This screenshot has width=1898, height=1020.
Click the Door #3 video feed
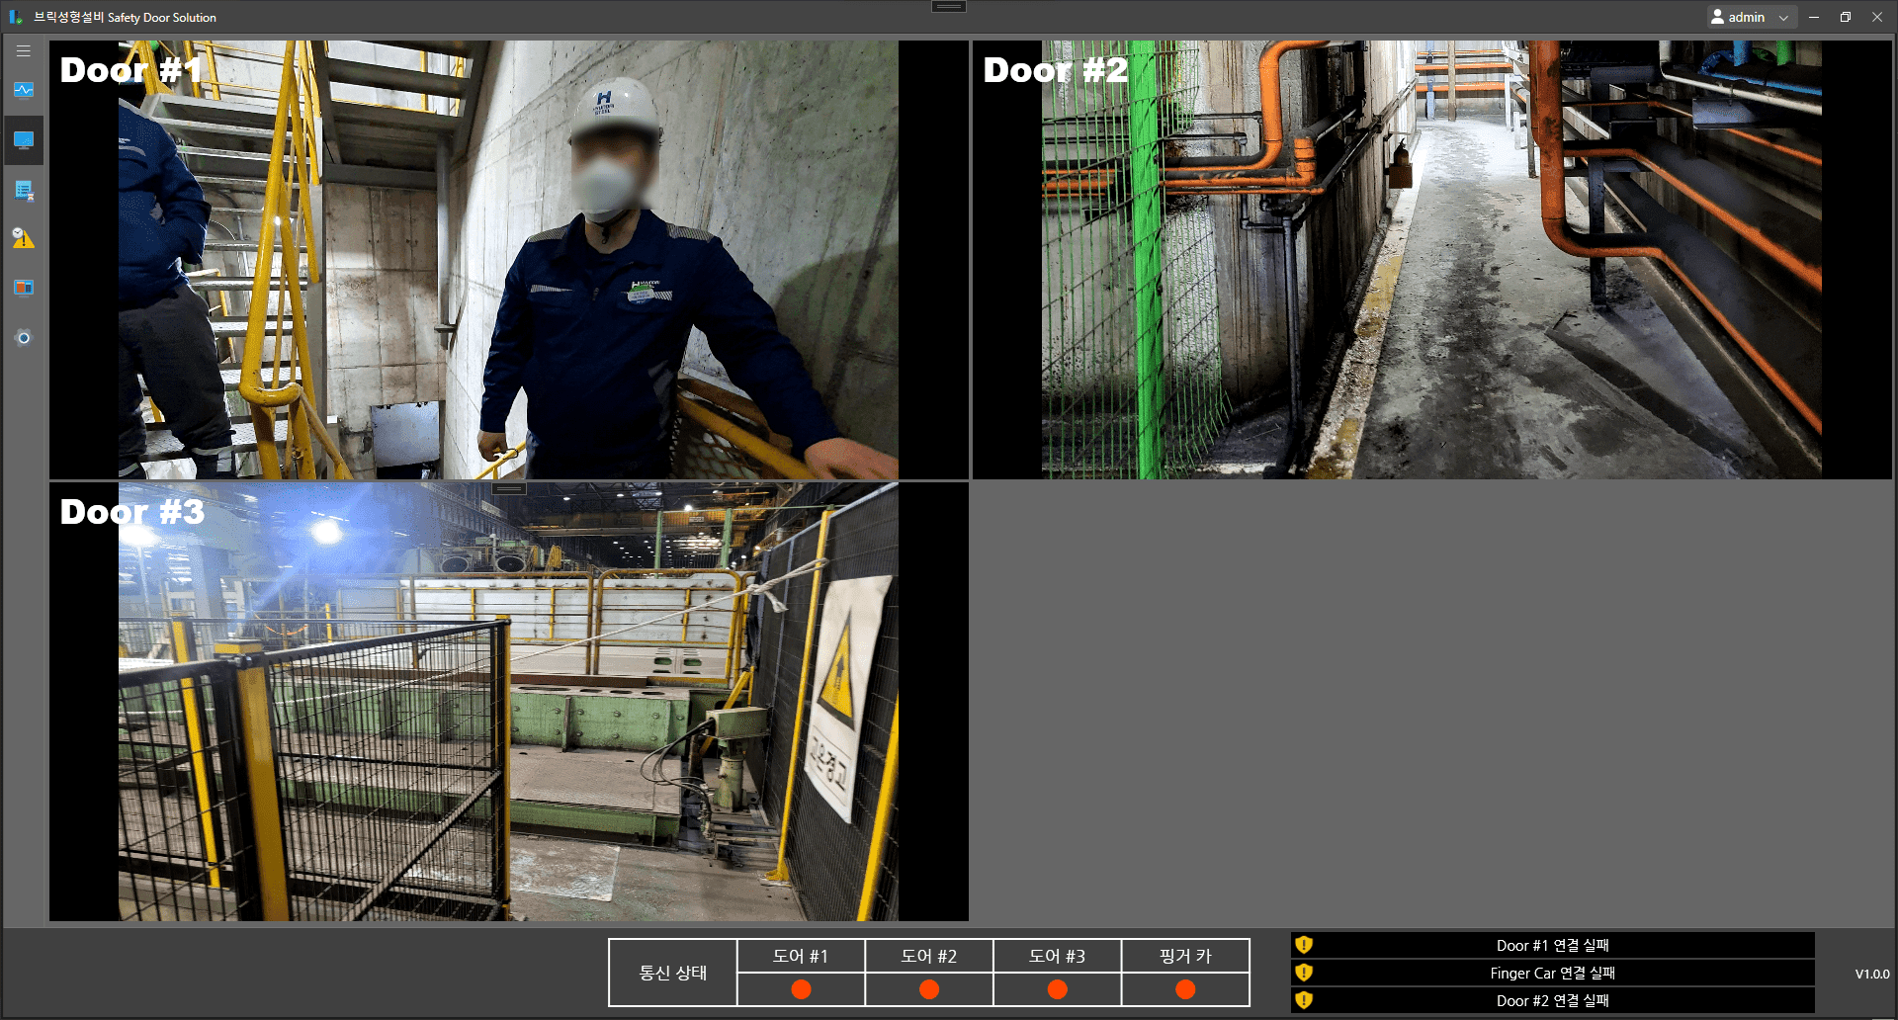point(509,702)
